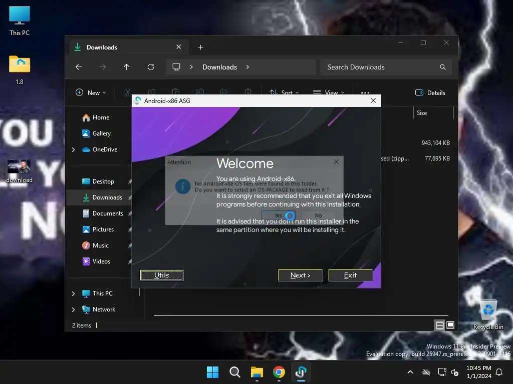Image resolution: width=513 pixels, height=384 pixels.
Task: Click the search magnifier in Explorer
Action: pyautogui.click(x=443, y=67)
